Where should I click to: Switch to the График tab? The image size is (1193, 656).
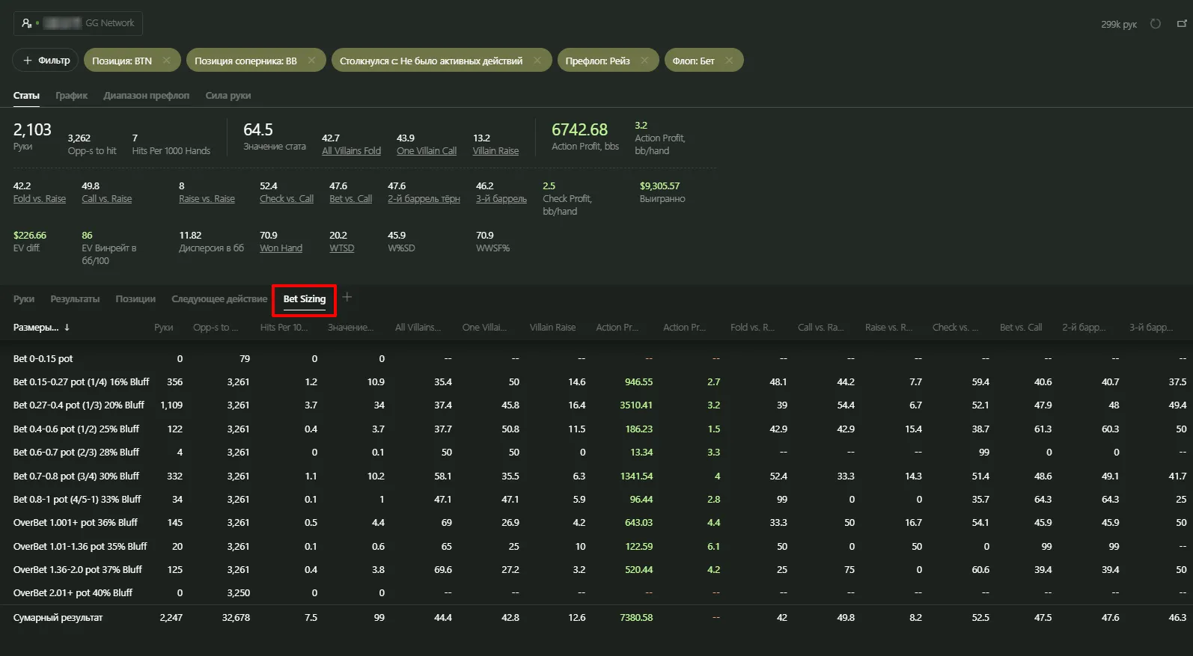pyautogui.click(x=71, y=96)
